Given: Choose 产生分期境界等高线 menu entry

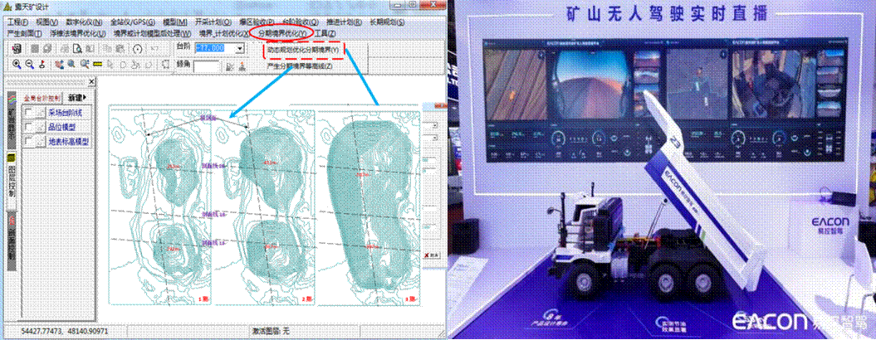Looking at the screenshot, I should pos(299,66).
